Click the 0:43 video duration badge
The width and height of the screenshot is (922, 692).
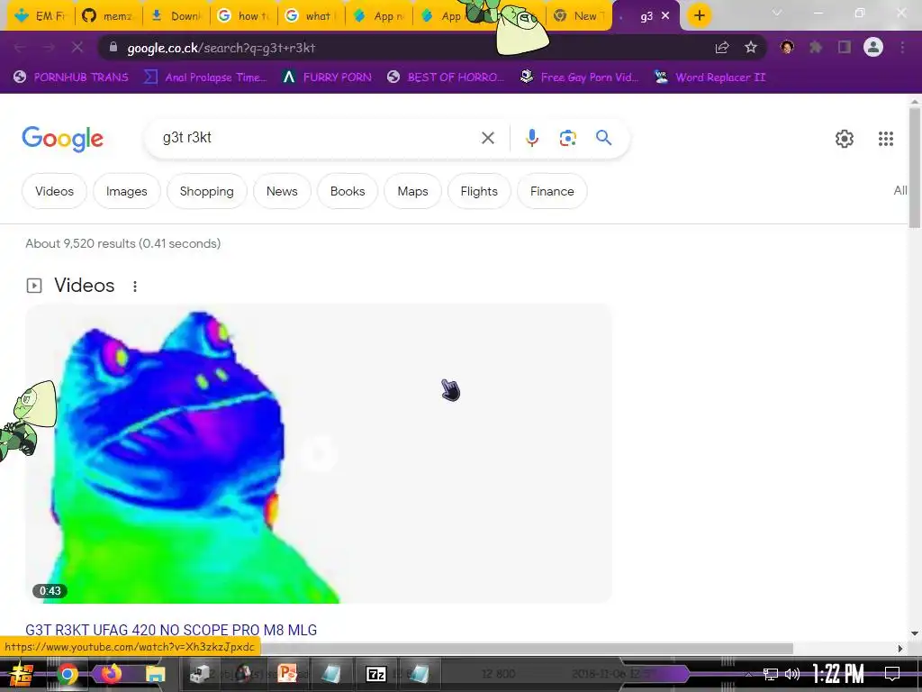click(50, 591)
